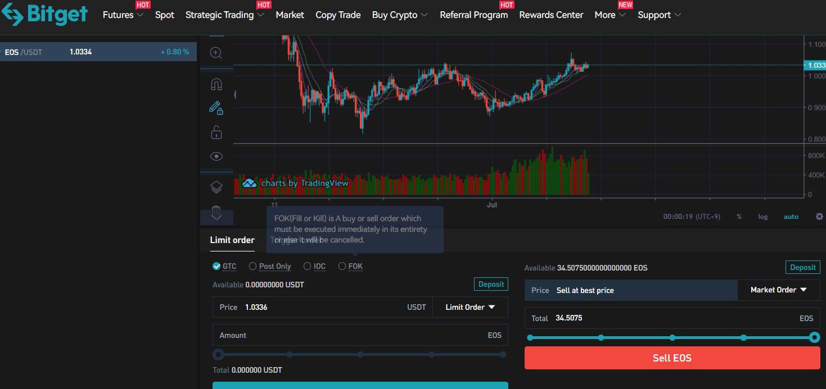The height and width of the screenshot is (389, 826).
Task: Open the Rewards Center
Action: [551, 15]
